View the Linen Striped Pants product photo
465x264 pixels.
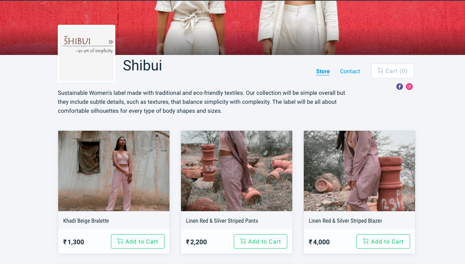coord(237,171)
